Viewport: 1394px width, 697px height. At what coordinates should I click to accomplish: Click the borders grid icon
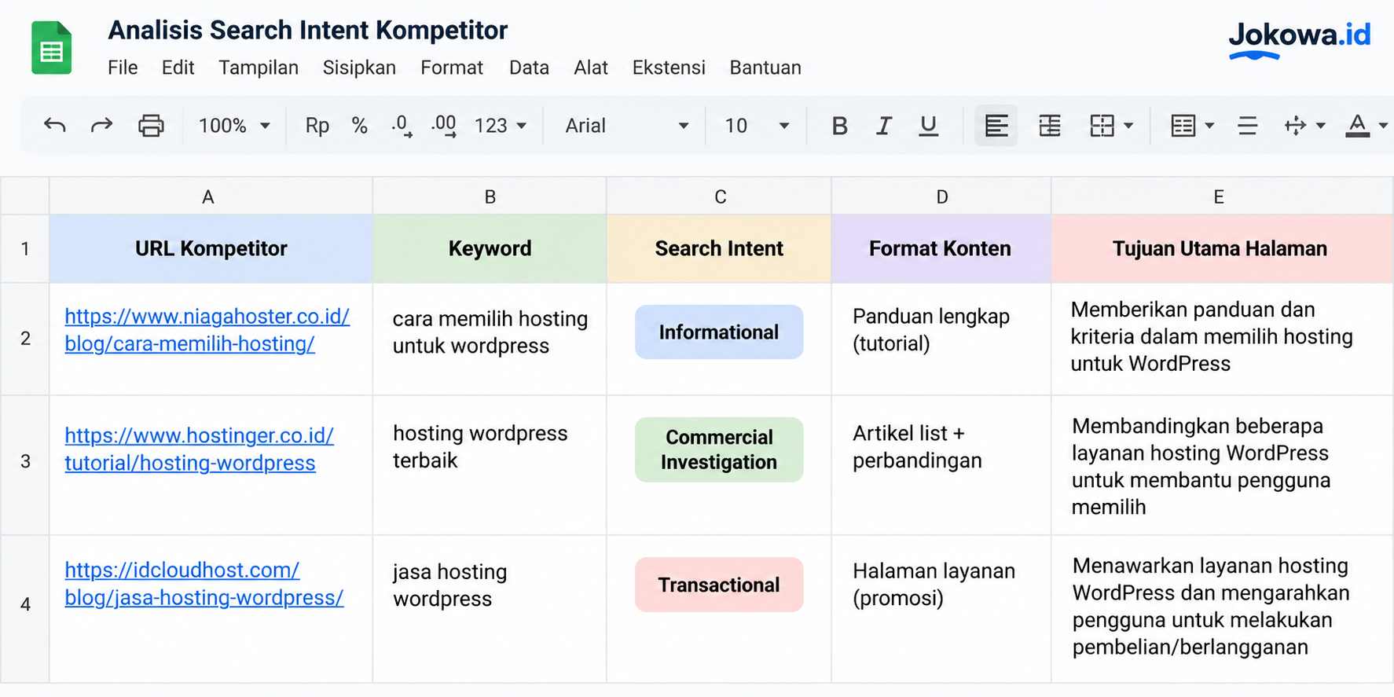click(x=1102, y=126)
